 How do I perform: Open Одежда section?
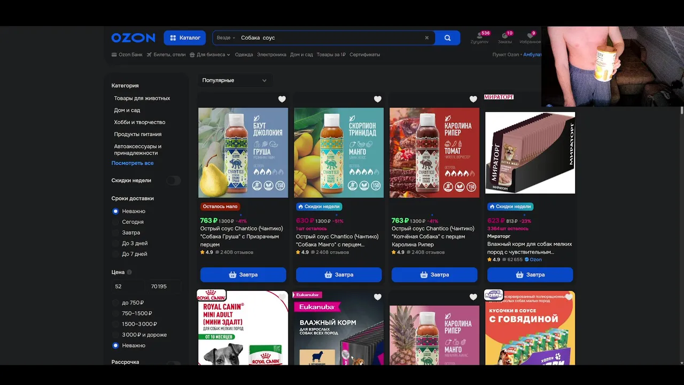pos(244,55)
